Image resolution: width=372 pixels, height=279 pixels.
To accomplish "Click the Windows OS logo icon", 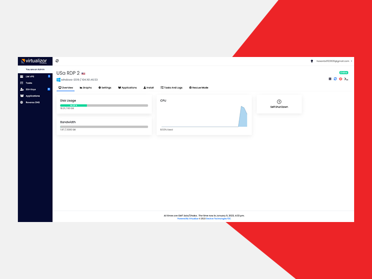I will coord(59,80).
